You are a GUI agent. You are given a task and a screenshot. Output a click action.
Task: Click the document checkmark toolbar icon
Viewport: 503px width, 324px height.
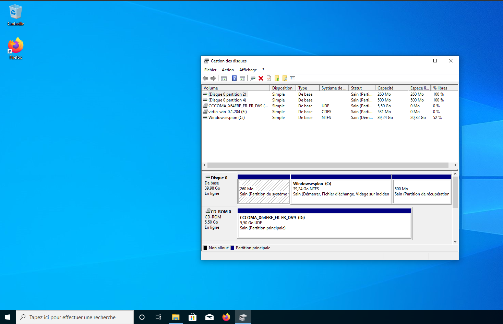click(x=269, y=78)
